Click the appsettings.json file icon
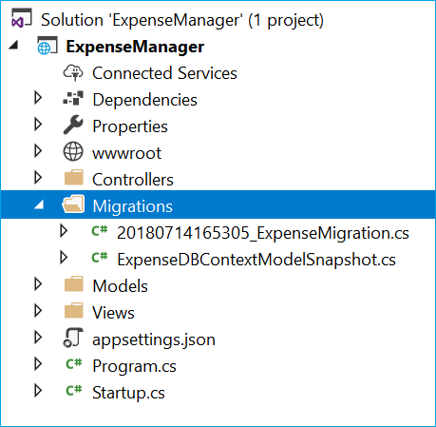Screen dimensions: 436x427 tap(73, 338)
